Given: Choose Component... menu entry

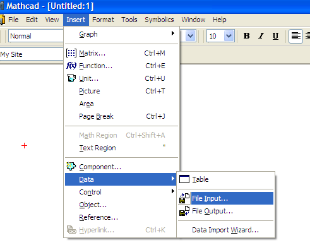Looking at the screenshot, I should [x=122, y=167].
